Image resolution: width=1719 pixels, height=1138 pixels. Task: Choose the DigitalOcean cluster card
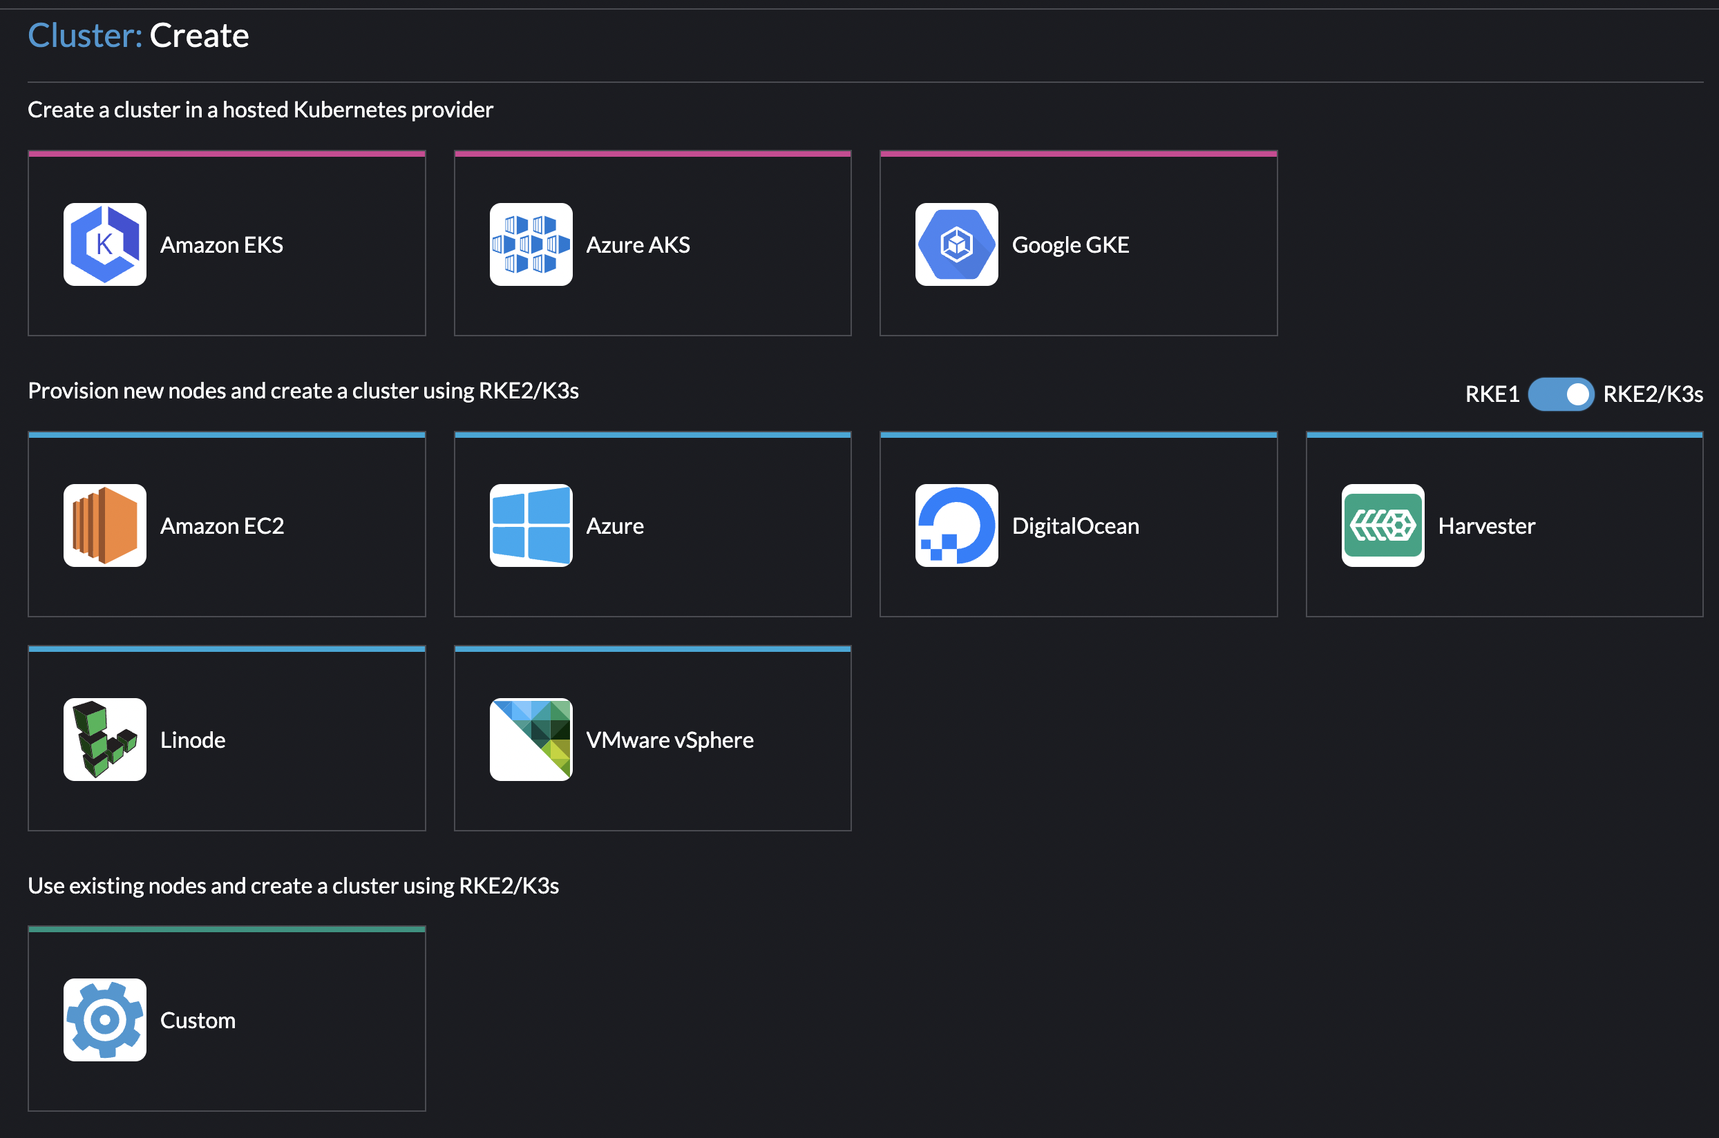click(1078, 525)
